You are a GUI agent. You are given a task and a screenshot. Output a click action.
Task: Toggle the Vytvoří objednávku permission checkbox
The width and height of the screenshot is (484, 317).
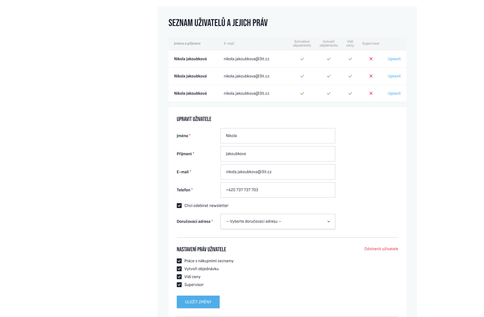pos(179,269)
